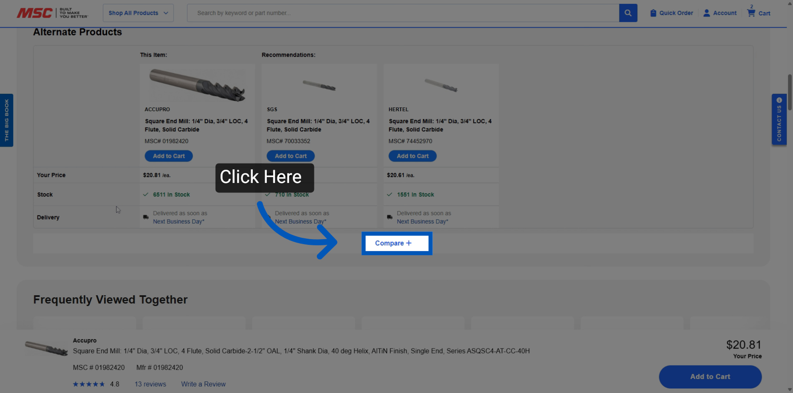Click Write a Review link

[x=203, y=384]
